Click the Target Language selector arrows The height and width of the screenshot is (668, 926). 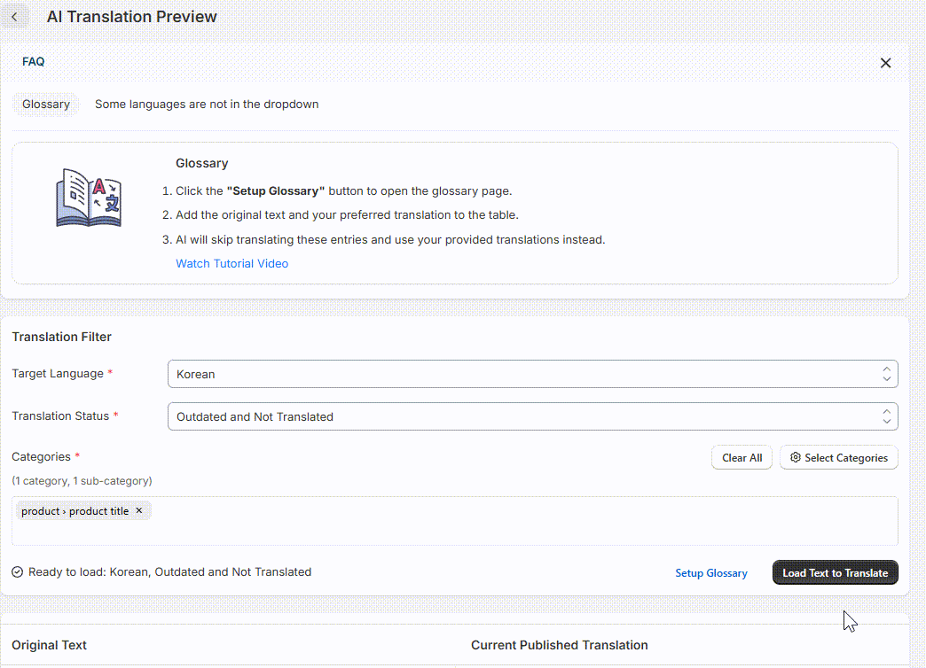pos(886,374)
